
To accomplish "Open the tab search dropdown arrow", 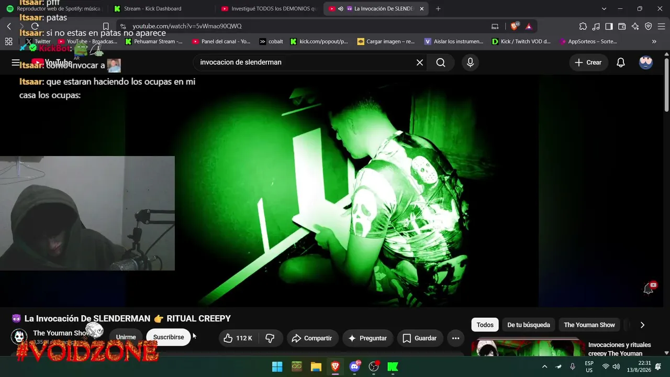I will point(604,8).
